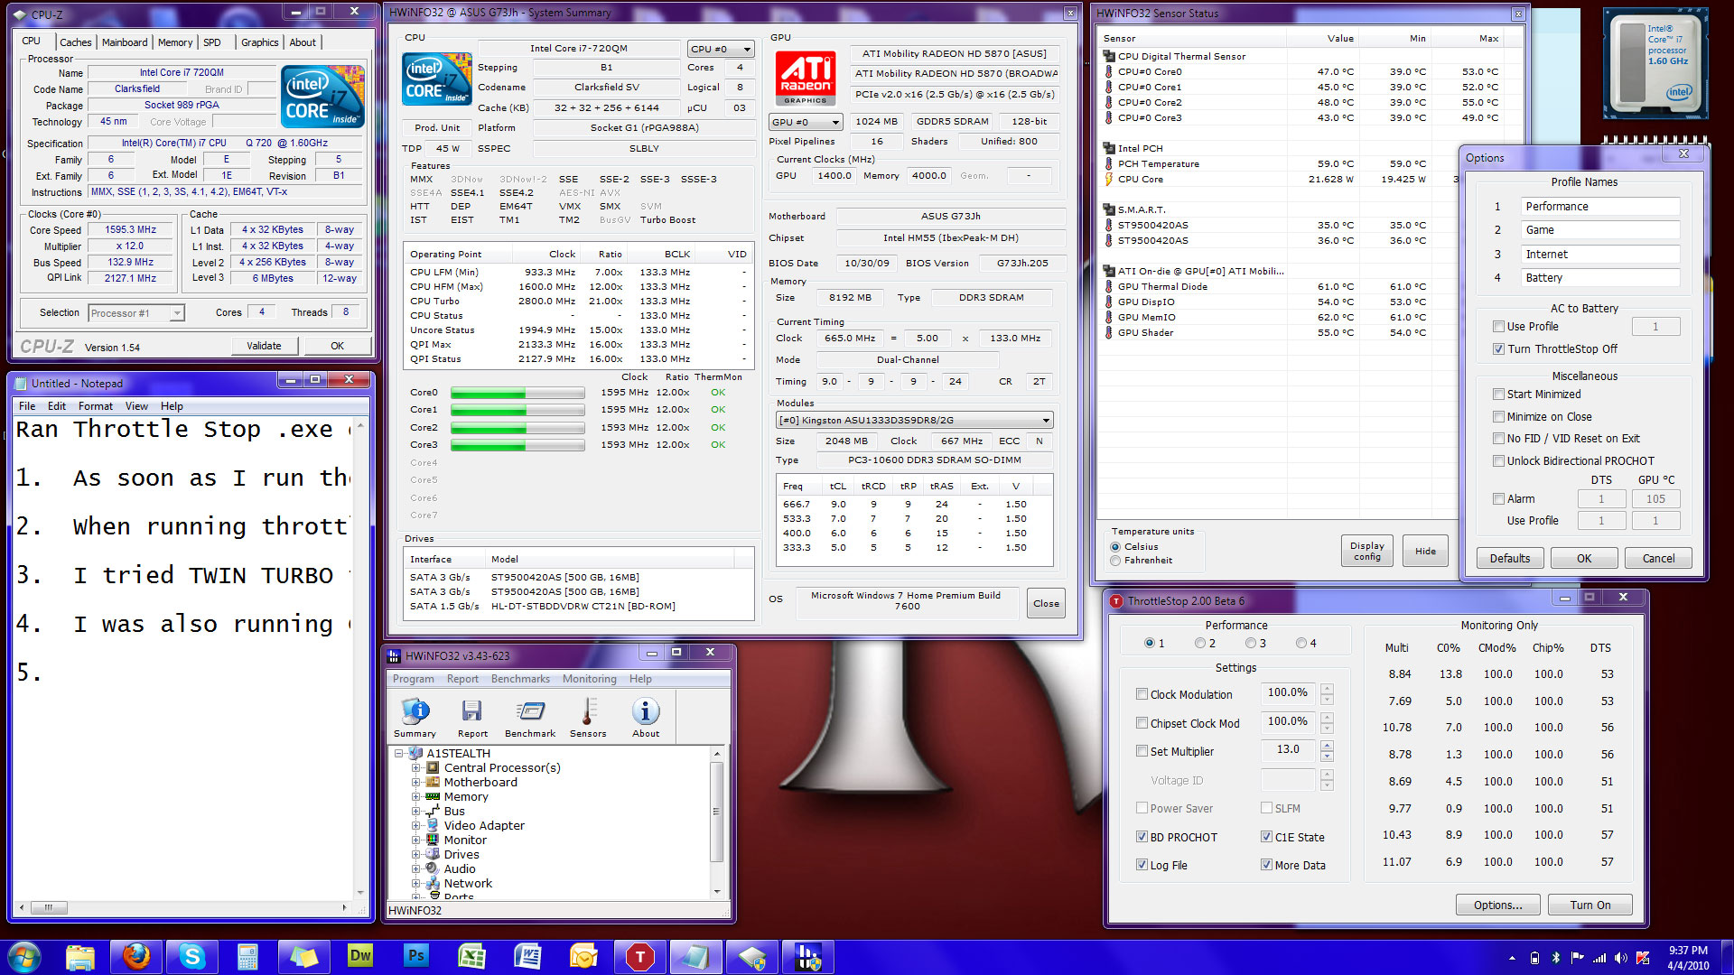Open ThrottleStop Options... button
Screen dimensions: 1734x975
1497,905
